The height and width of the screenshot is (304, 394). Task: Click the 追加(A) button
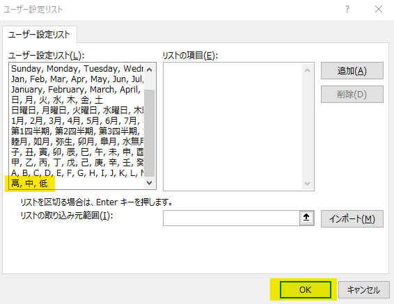point(352,71)
